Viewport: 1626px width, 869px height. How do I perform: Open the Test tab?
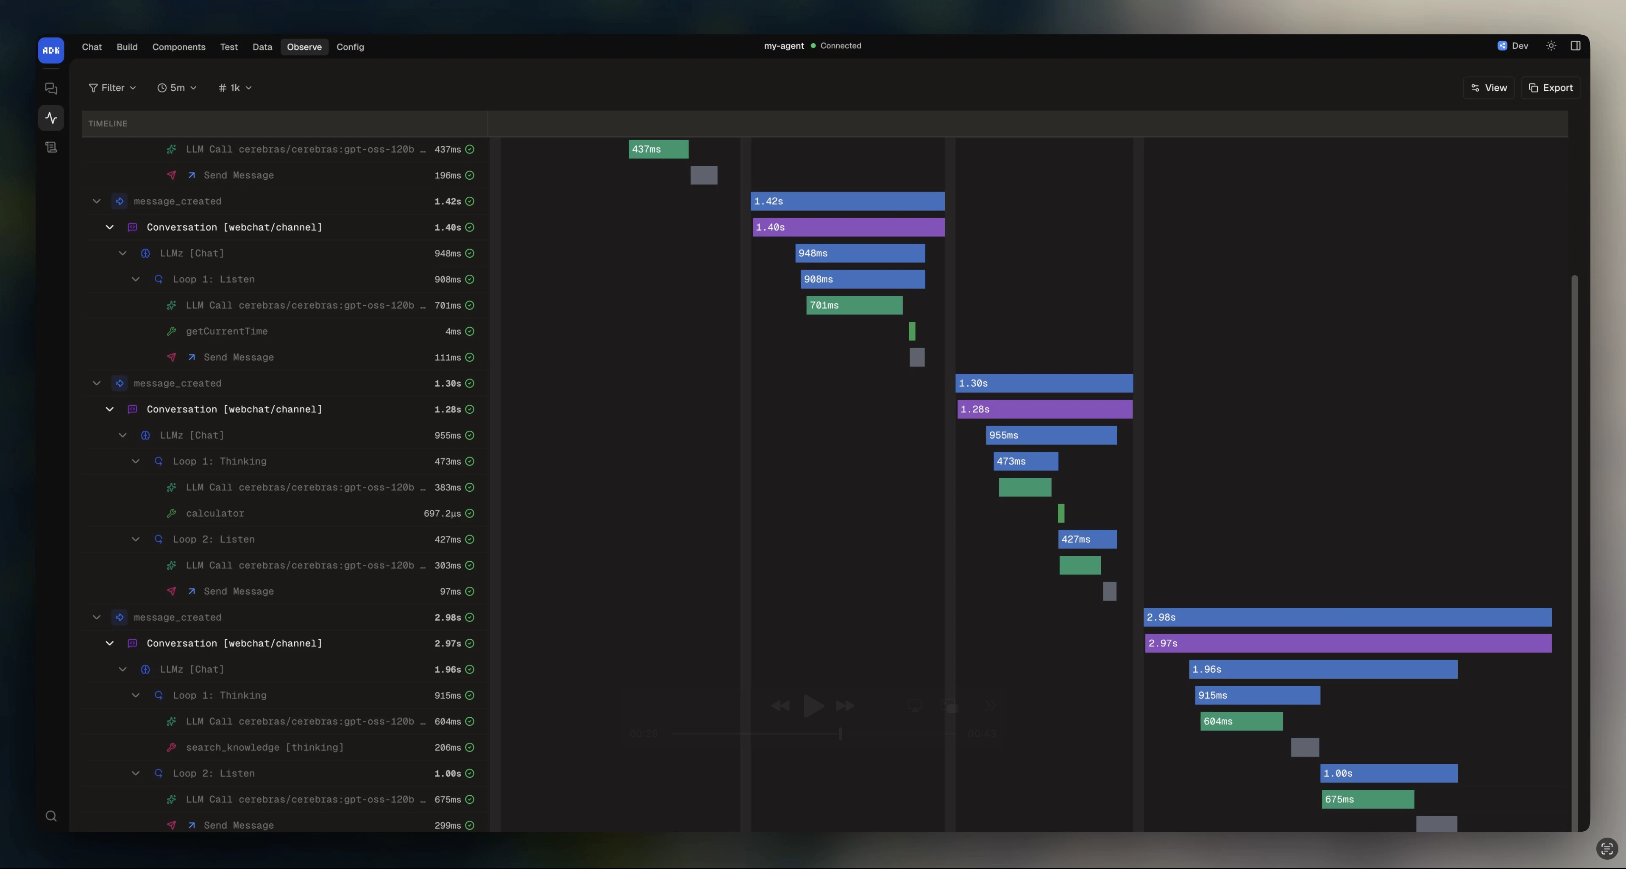(x=228, y=47)
